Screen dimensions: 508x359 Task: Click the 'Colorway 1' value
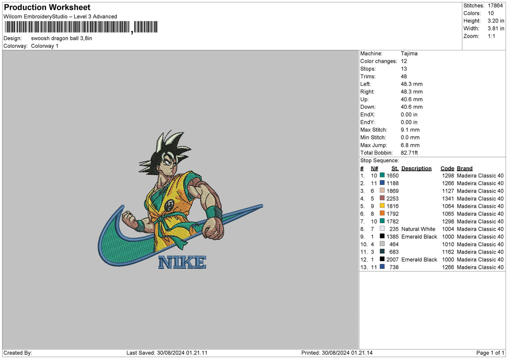click(44, 46)
